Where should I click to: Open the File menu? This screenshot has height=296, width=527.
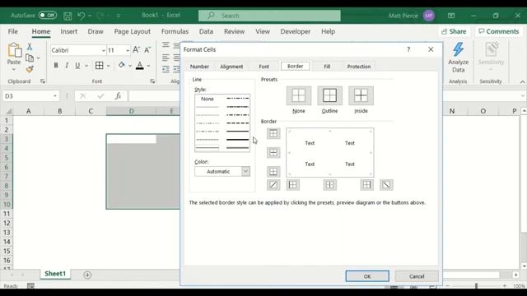13,31
